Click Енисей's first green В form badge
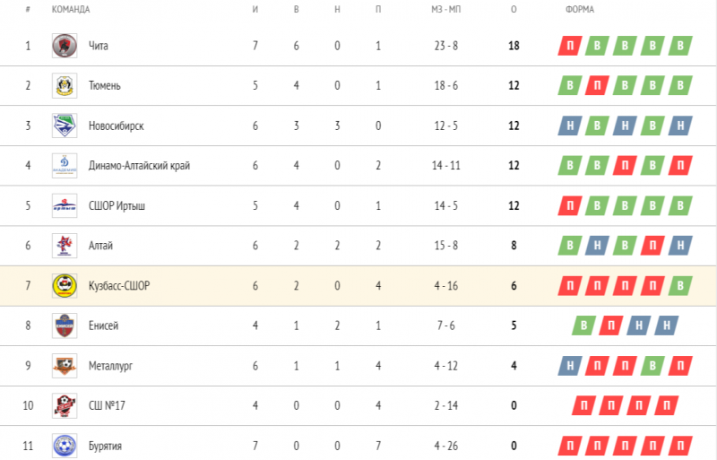Viewport: 717px width, 460px height. [583, 325]
